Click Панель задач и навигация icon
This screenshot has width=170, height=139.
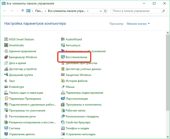tap(6, 93)
